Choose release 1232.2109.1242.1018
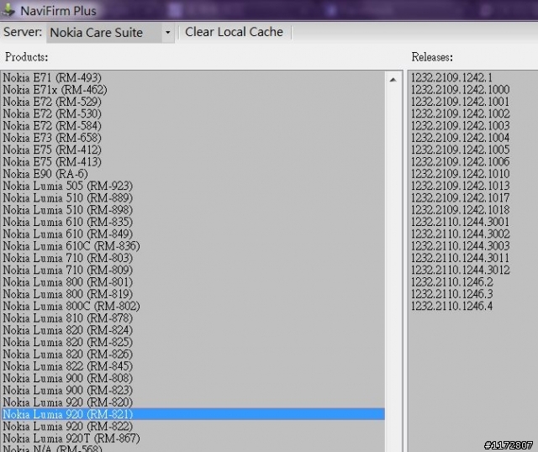The height and width of the screenshot is (452, 538). (x=460, y=209)
